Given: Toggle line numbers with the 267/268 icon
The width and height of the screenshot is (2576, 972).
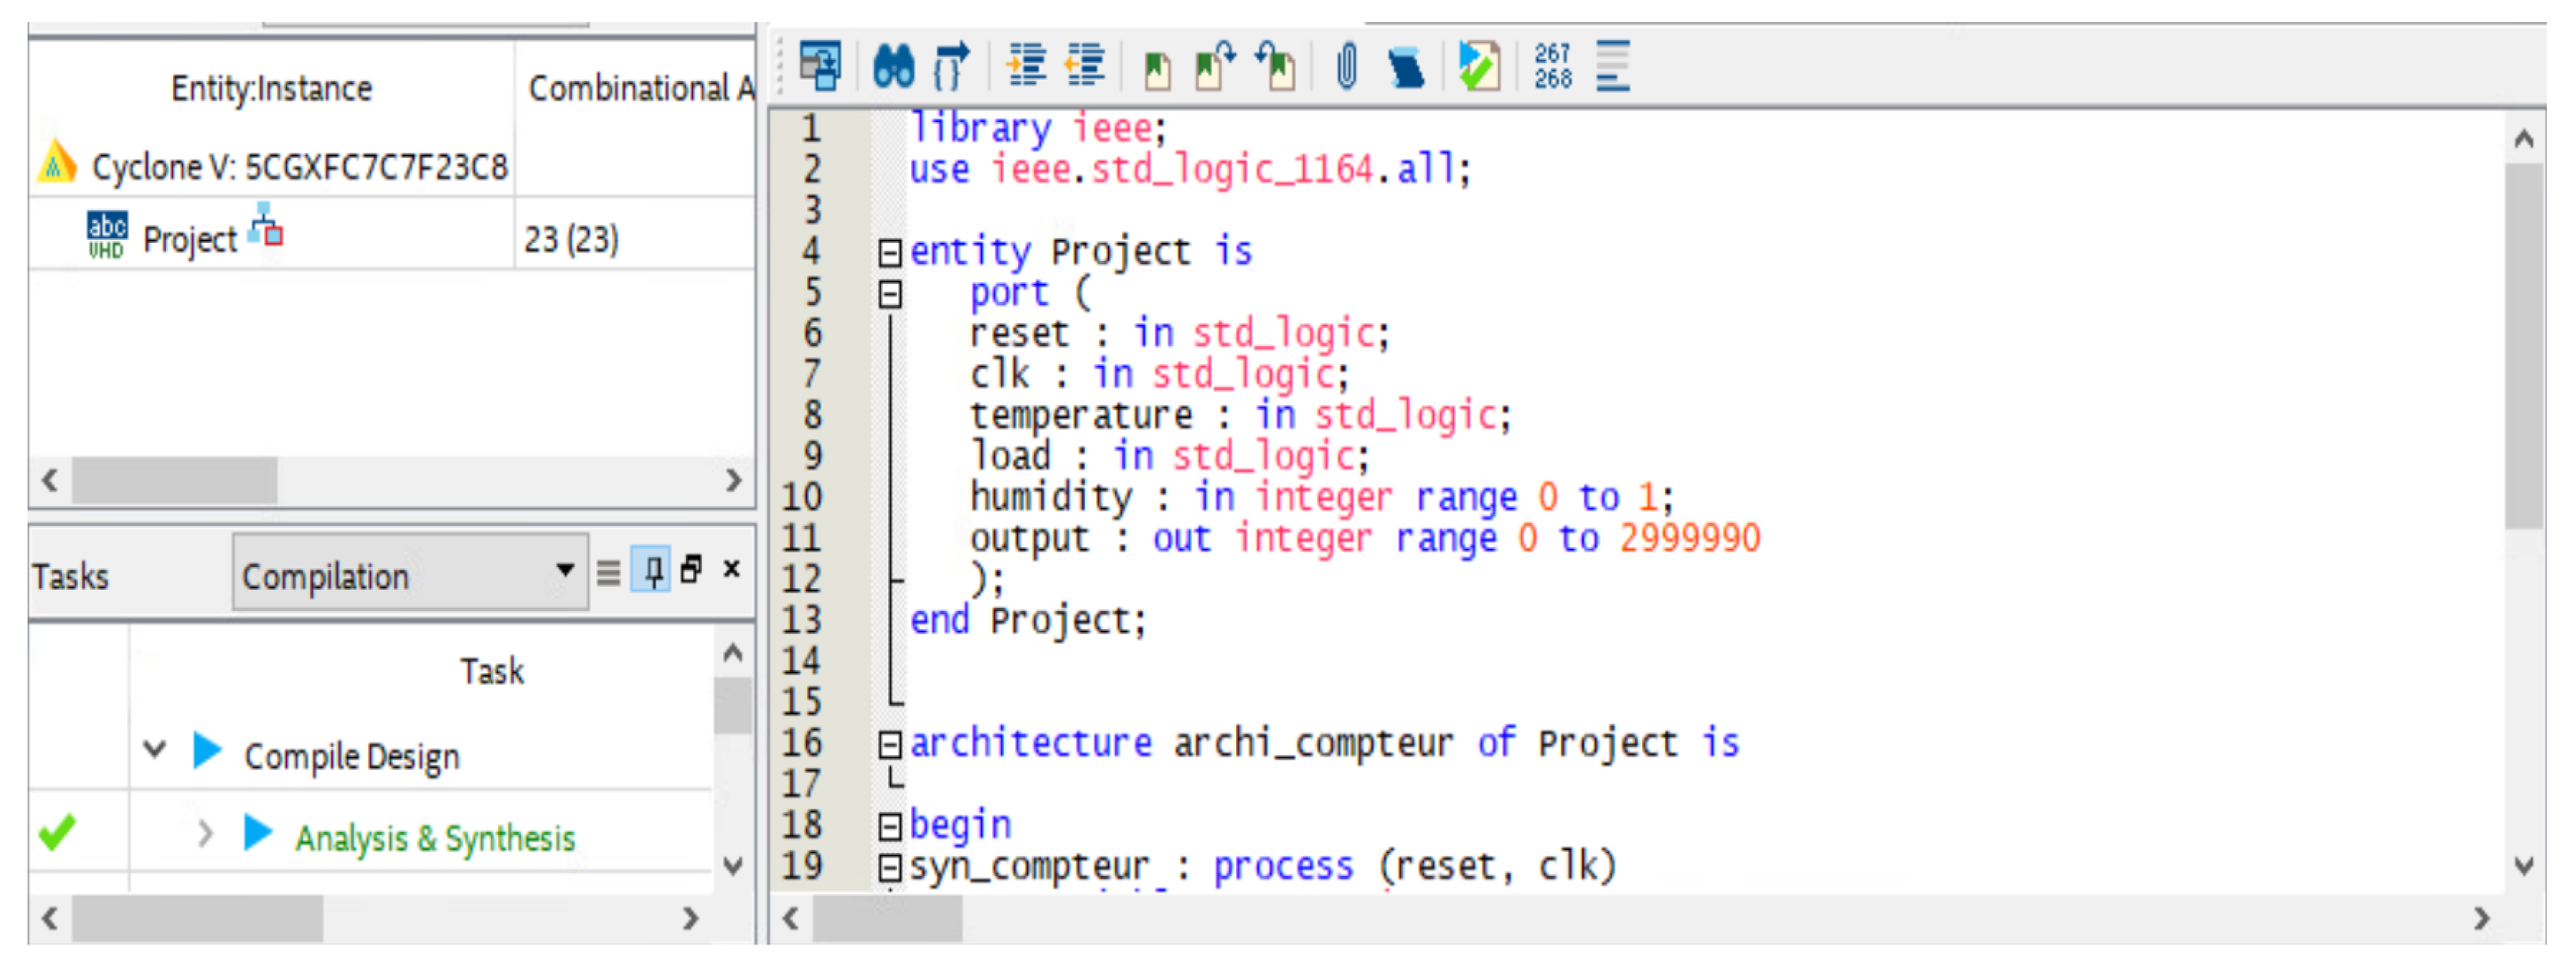Looking at the screenshot, I should [1552, 66].
